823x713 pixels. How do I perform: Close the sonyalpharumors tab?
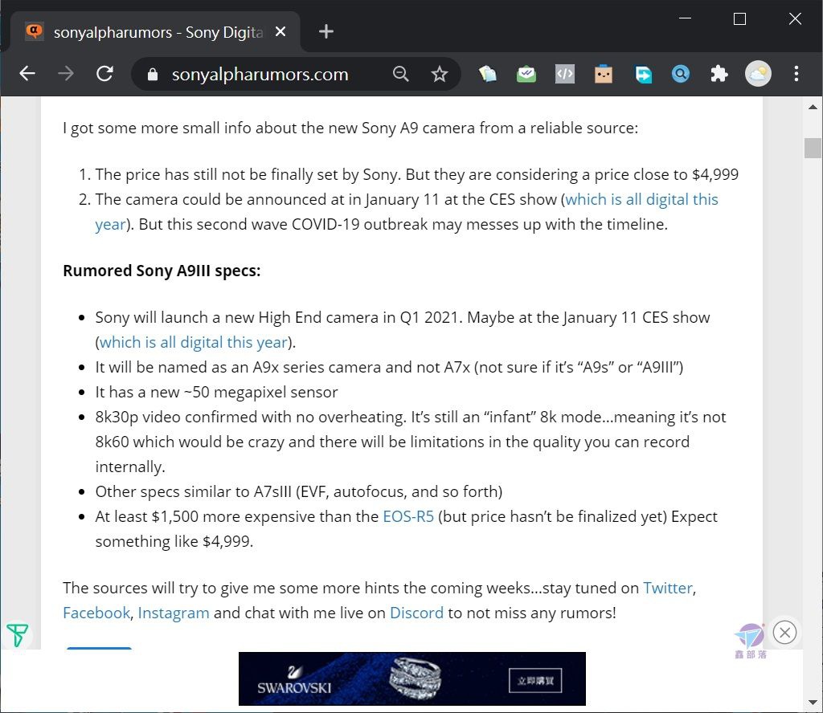pyautogui.click(x=280, y=31)
